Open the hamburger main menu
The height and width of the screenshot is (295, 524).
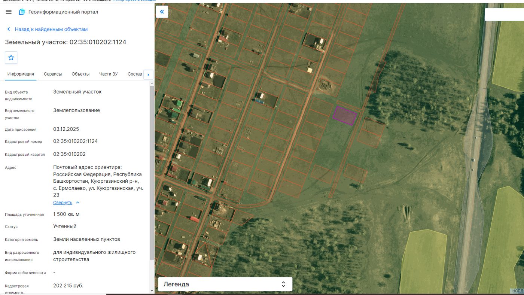tap(9, 12)
